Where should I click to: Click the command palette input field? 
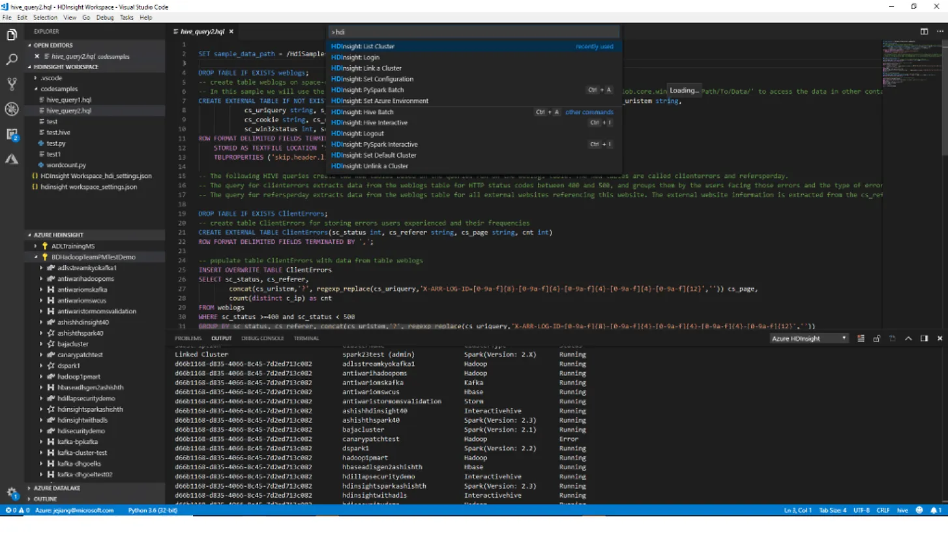pyautogui.click(x=473, y=32)
